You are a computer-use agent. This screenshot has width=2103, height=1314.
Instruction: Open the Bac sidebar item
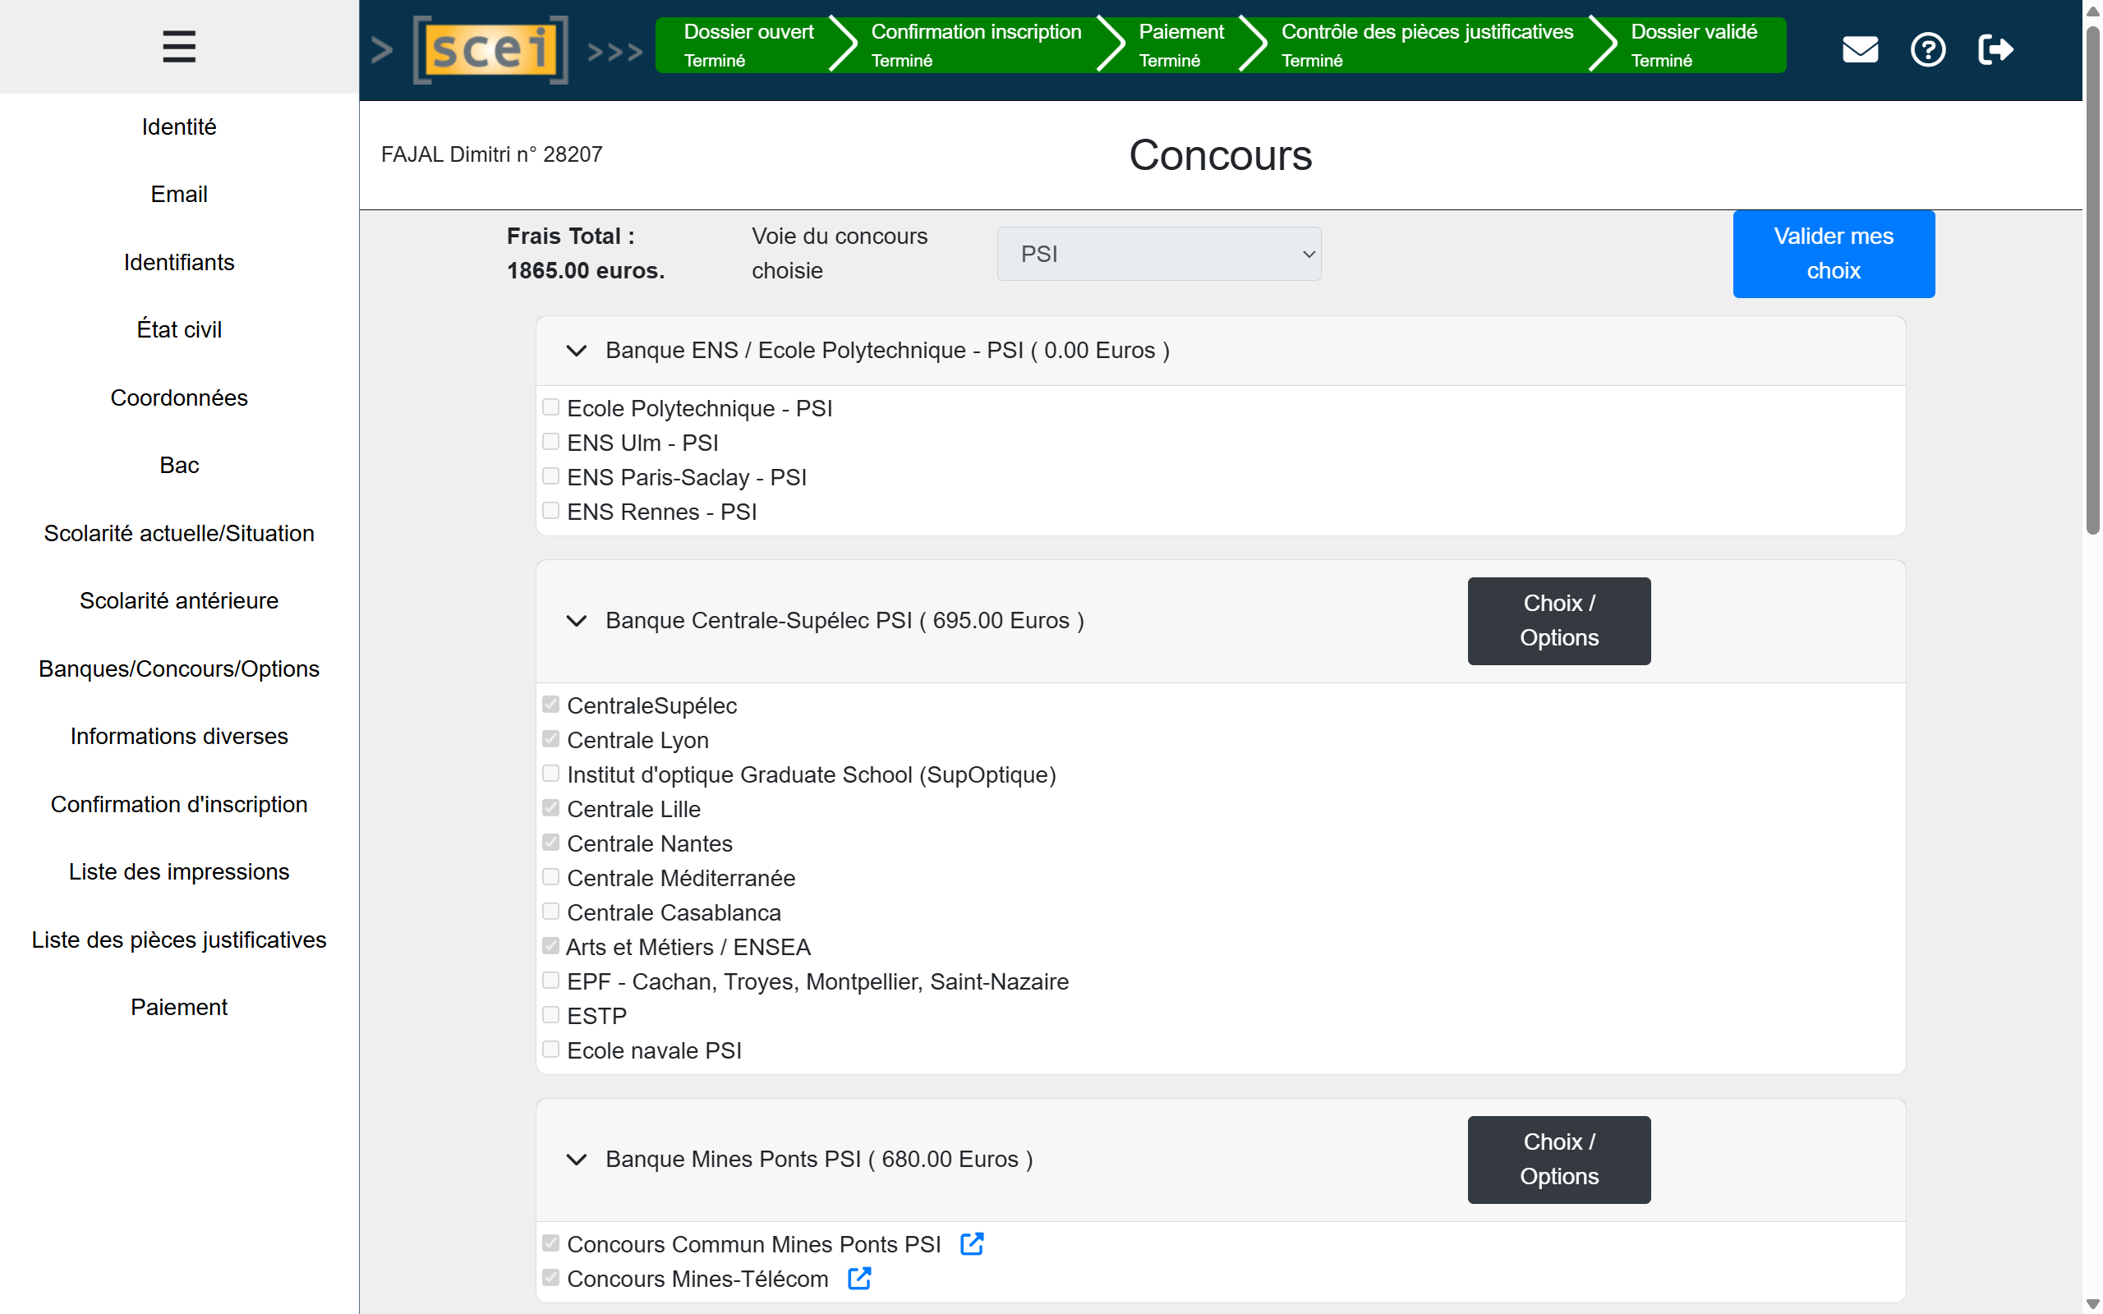[179, 465]
